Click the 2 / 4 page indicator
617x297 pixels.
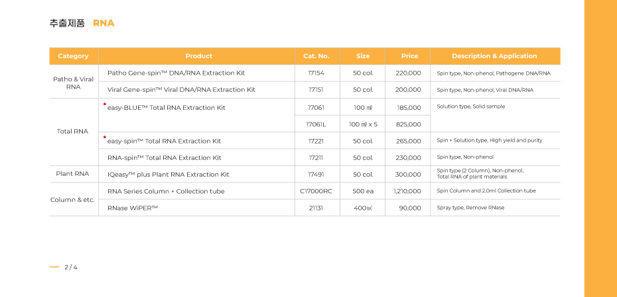pos(71,267)
